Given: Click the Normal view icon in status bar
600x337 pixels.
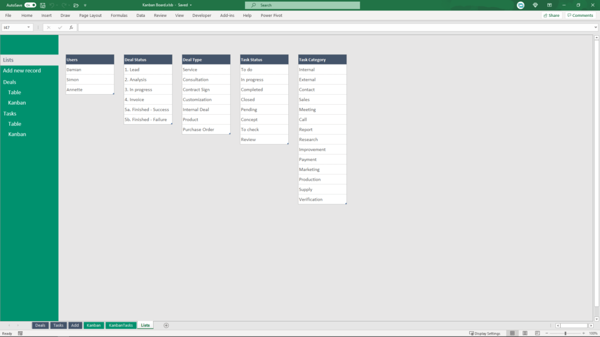Looking at the screenshot, I should pos(513,333).
